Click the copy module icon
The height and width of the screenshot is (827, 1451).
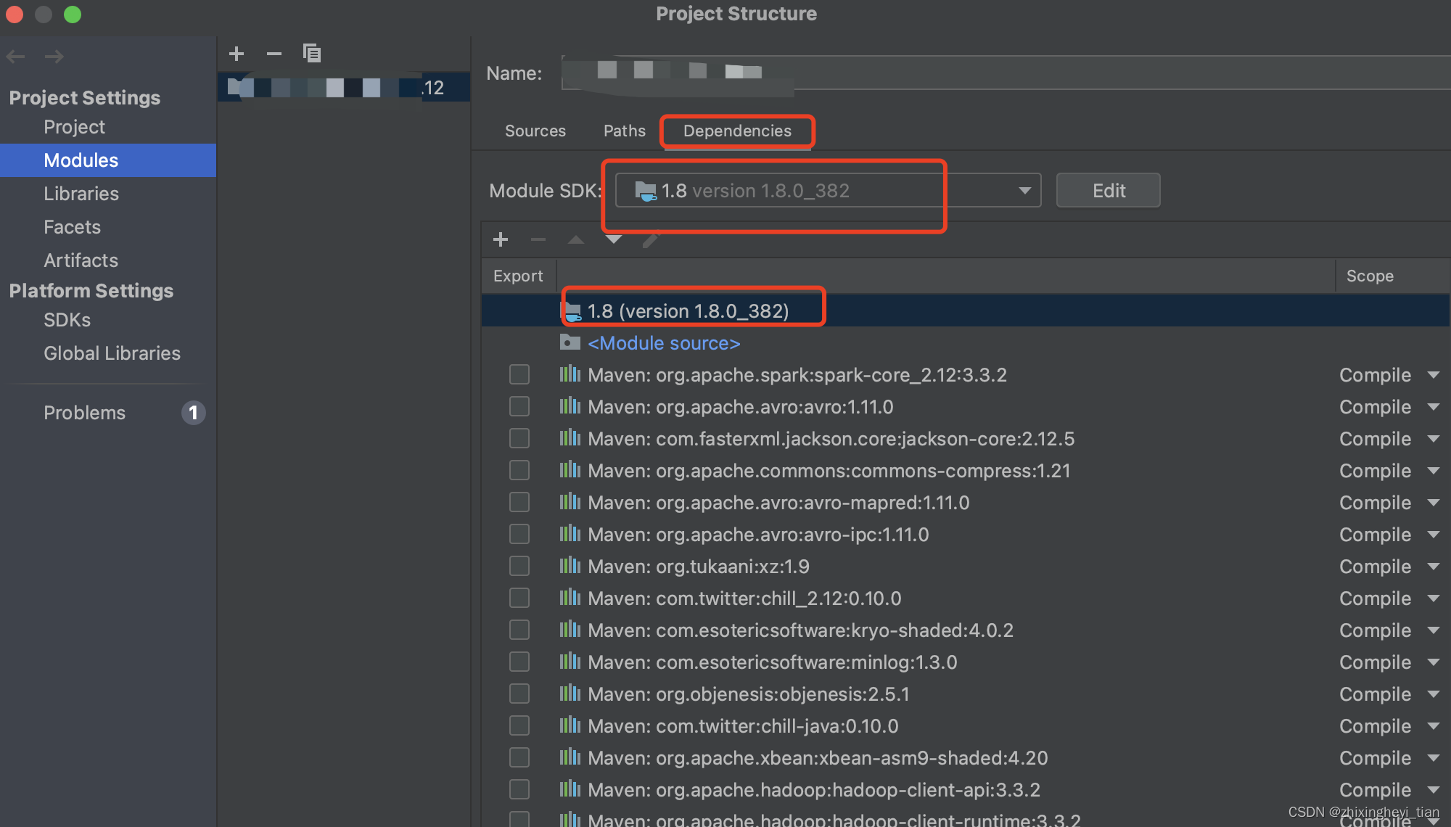coord(312,53)
